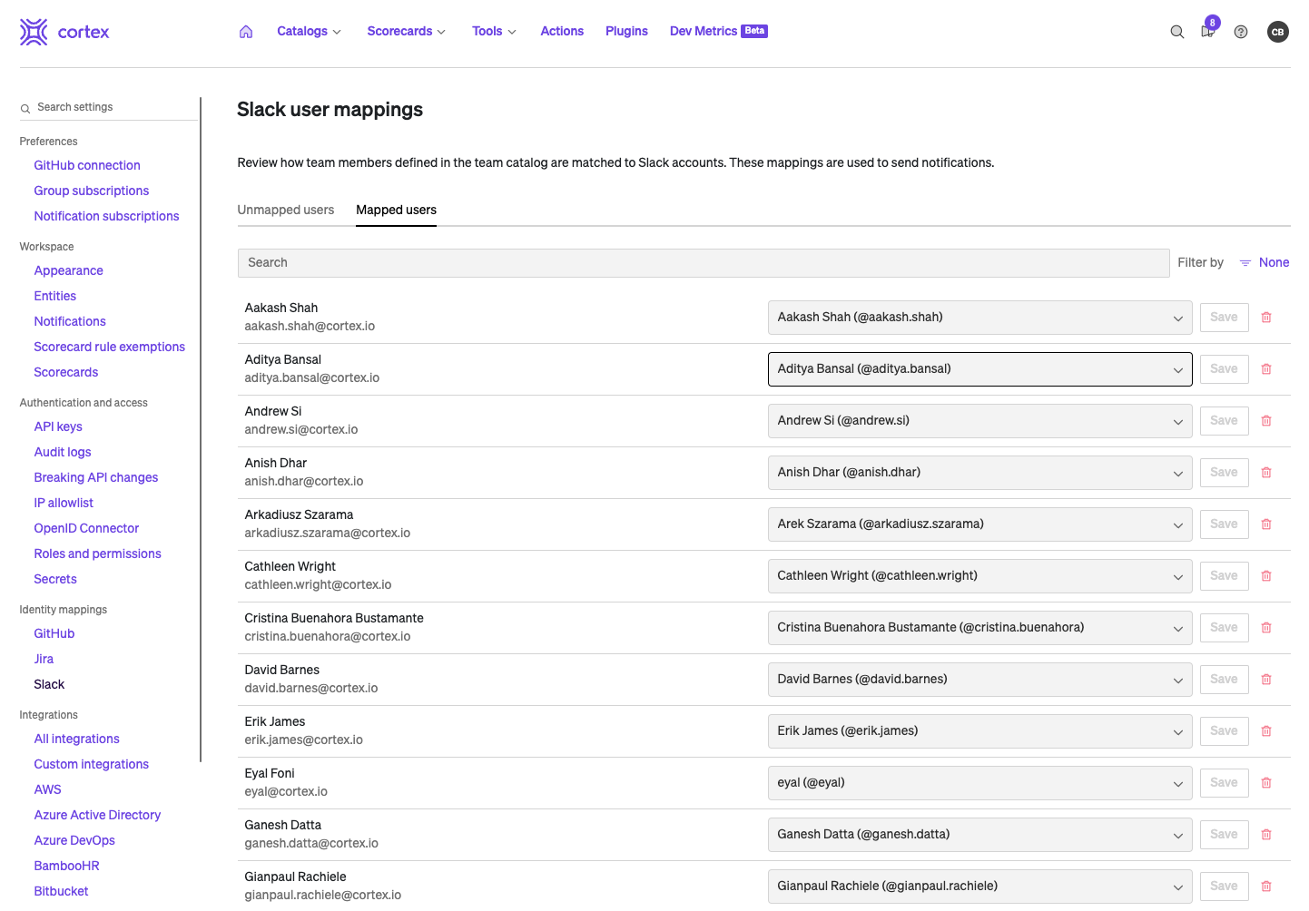1309x911 pixels.
Task: Go to the home page icon
Action: [246, 32]
